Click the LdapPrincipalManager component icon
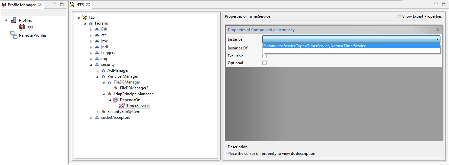Image resolution: width=449 pixels, height=165 pixels. pyautogui.click(x=109, y=94)
